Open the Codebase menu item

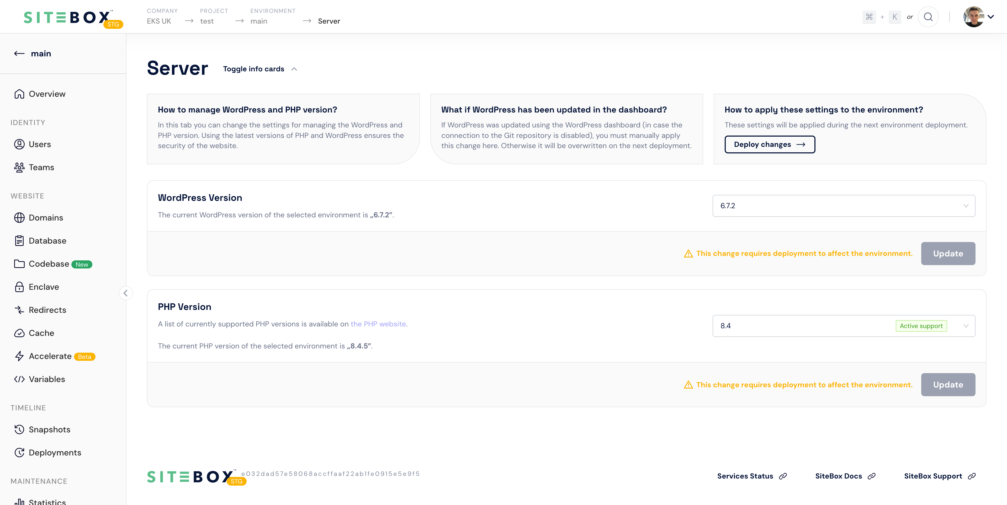click(49, 264)
